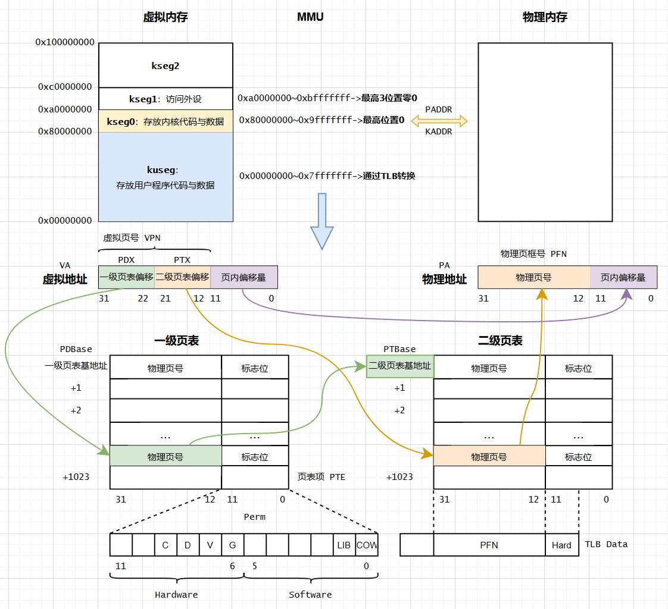Select the 物理内存 box
This screenshot has width=668, height=609.
click(545, 132)
